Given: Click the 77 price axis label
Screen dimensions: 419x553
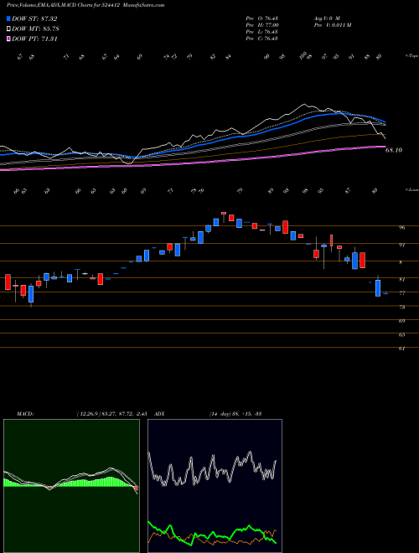Looking at the screenshot, I should click(x=401, y=293).
